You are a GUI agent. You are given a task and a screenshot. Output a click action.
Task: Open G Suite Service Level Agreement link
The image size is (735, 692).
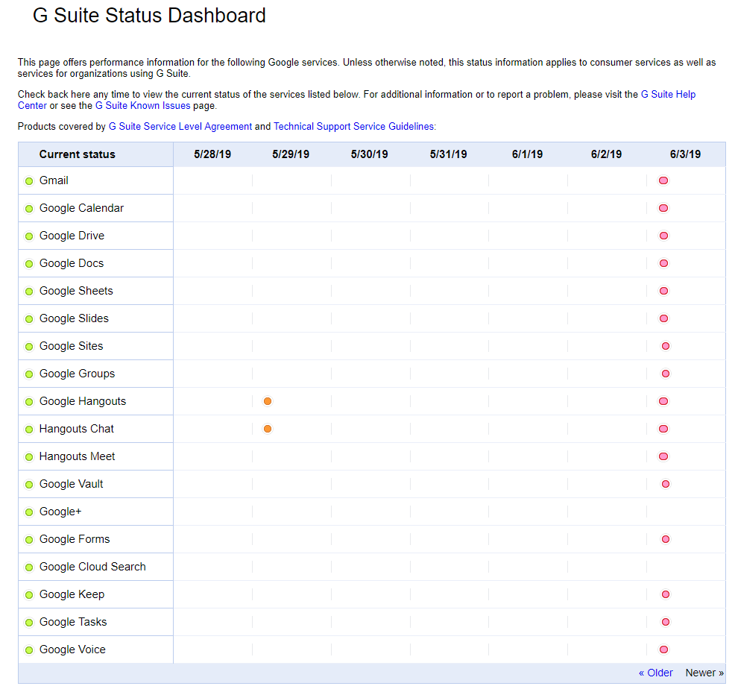(180, 127)
